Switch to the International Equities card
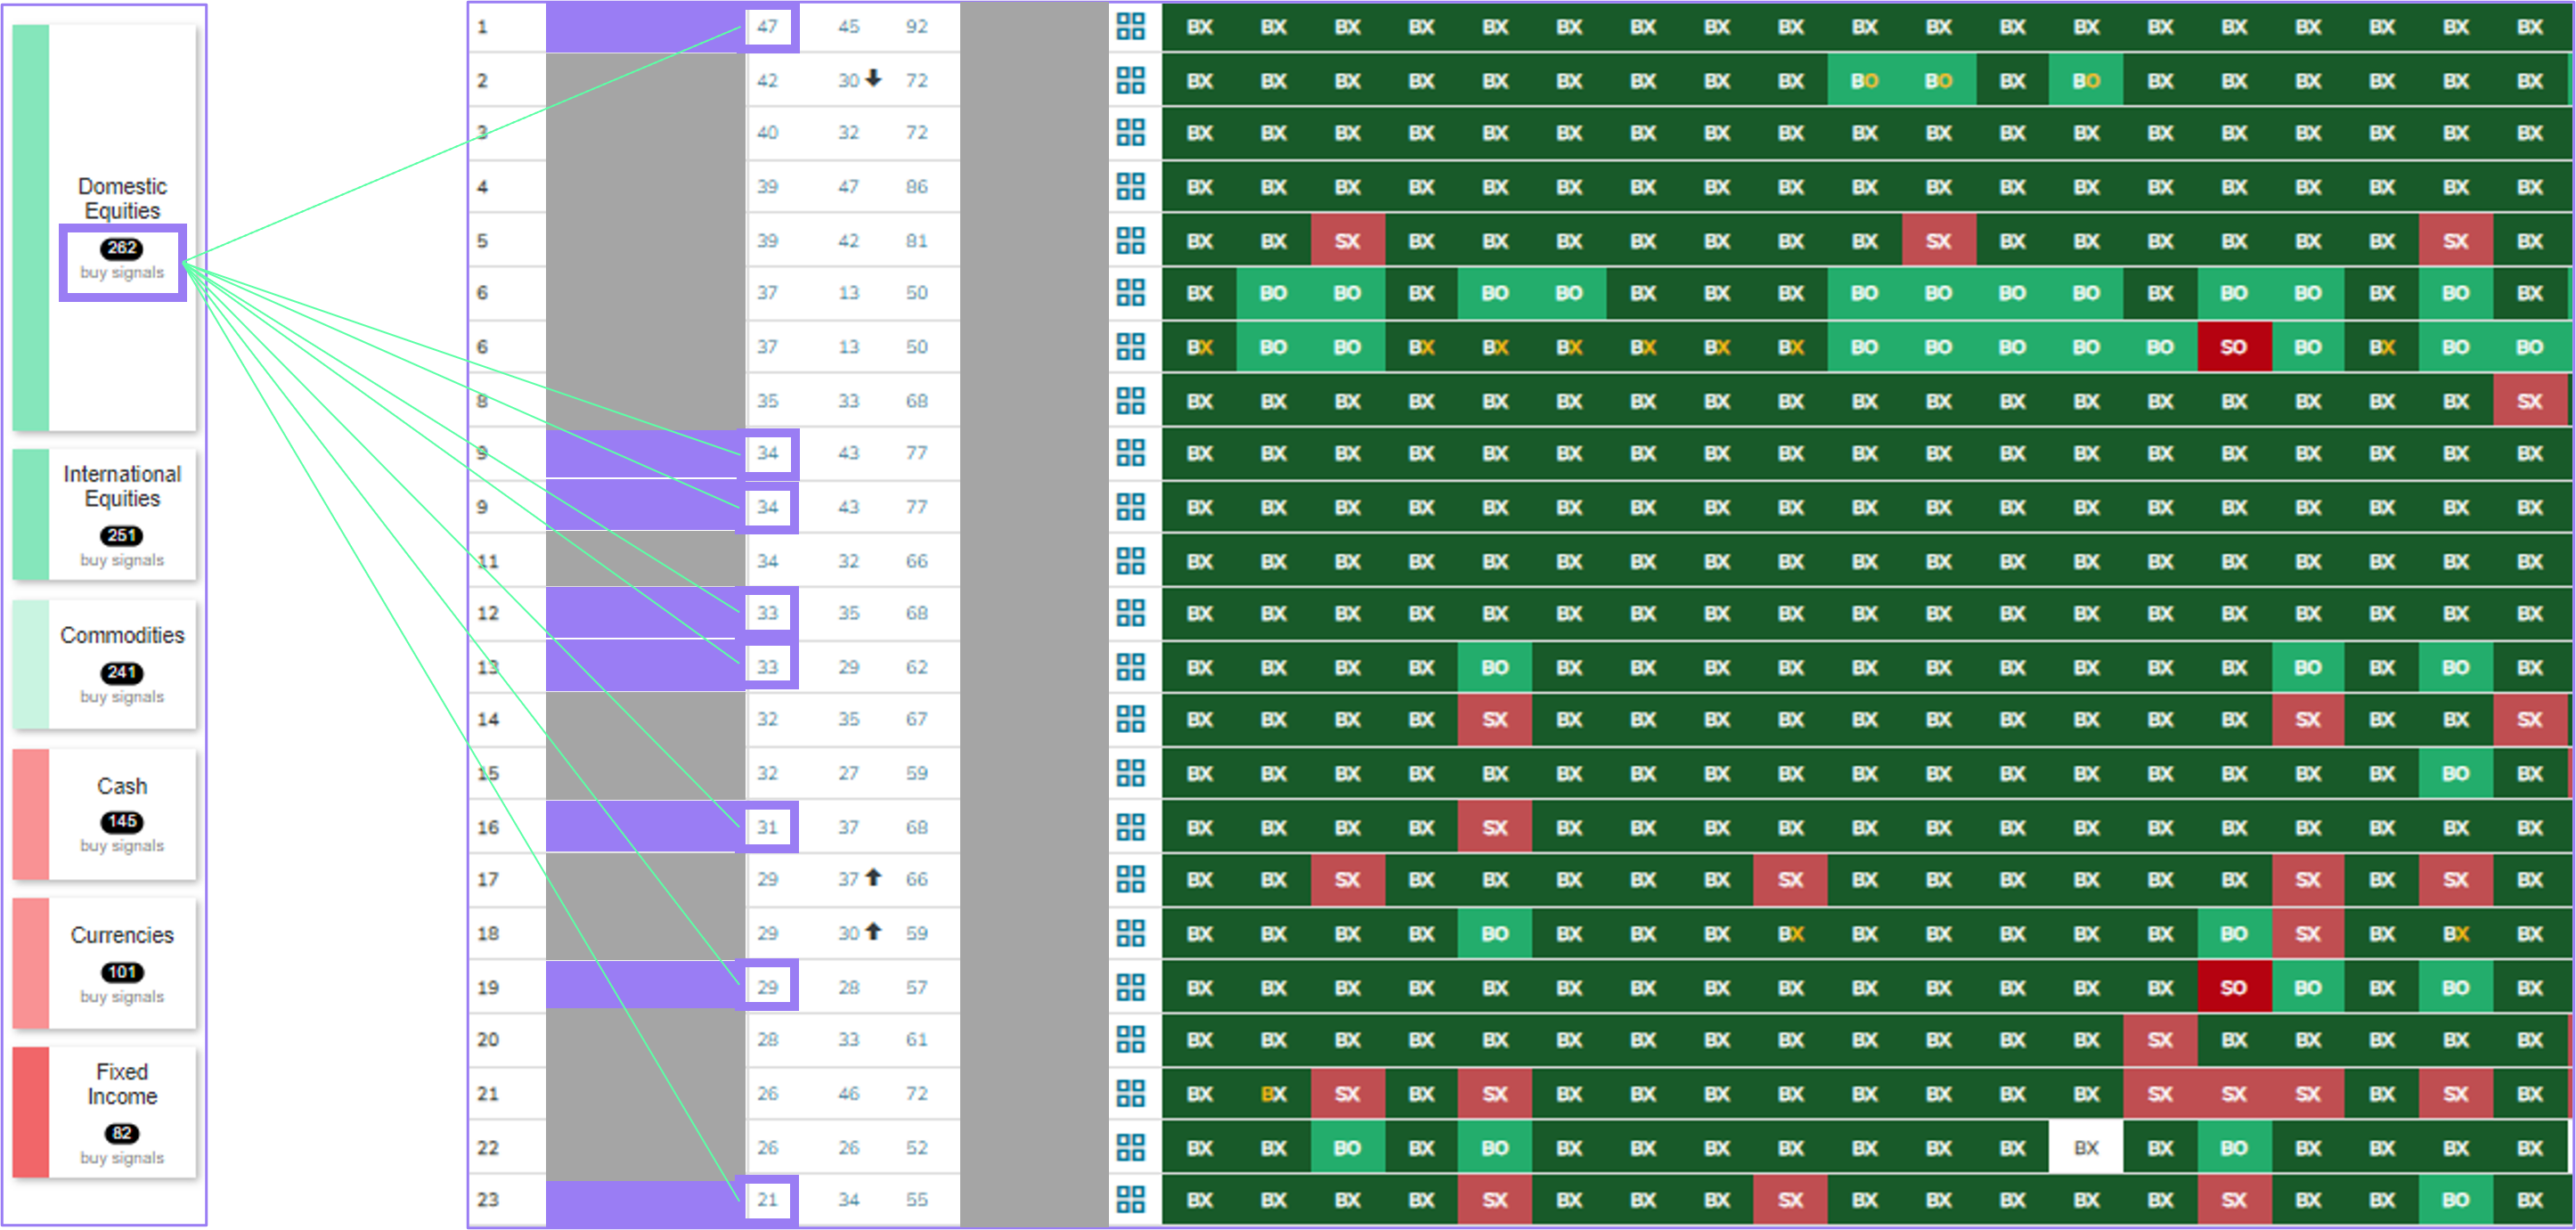Viewport: 2576px width, 1230px height. (105, 515)
